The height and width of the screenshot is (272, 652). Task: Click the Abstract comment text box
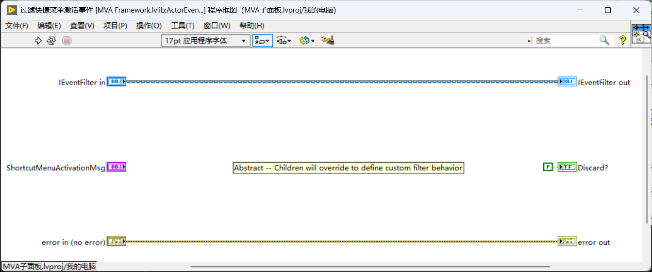(348, 167)
